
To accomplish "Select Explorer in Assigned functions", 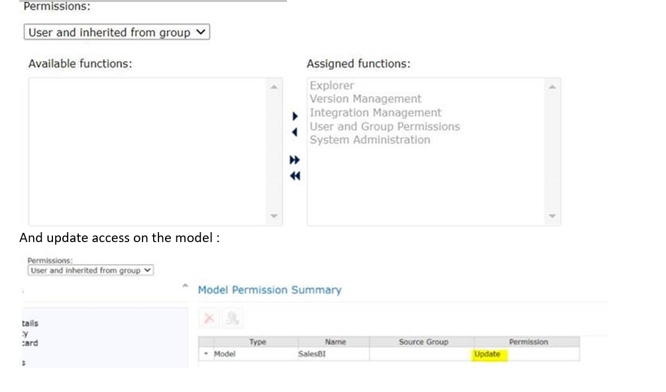I will [332, 86].
